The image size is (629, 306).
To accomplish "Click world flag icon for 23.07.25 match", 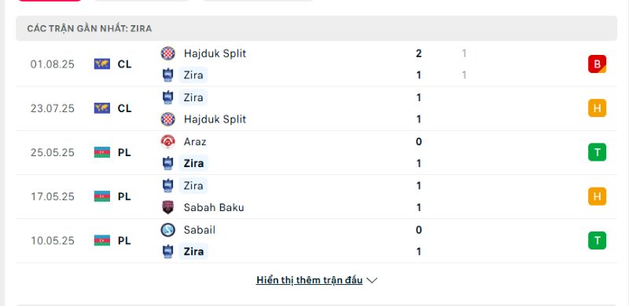I will click(x=102, y=108).
